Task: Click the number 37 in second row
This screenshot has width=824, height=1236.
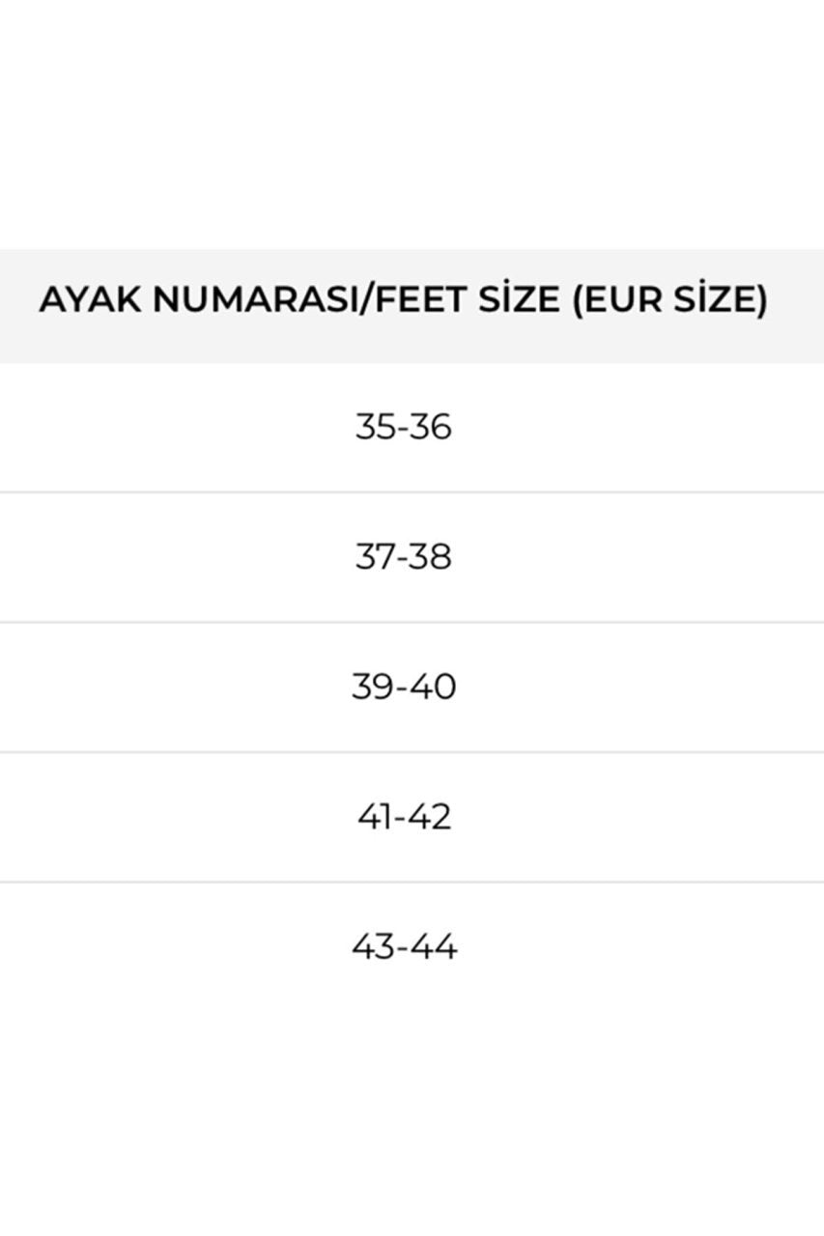Action: [x=374, y=556]
